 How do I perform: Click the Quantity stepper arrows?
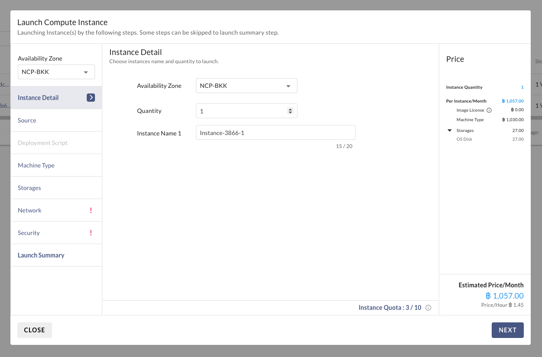[291, 111]
